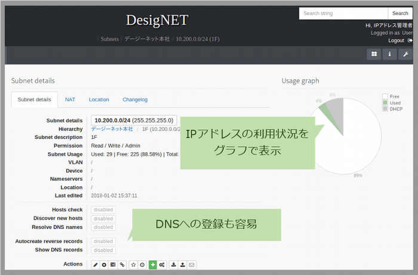Switch to the NAT tab
Image resolution: width=418 pixels, height=275 pixels.
pos(70,100)
